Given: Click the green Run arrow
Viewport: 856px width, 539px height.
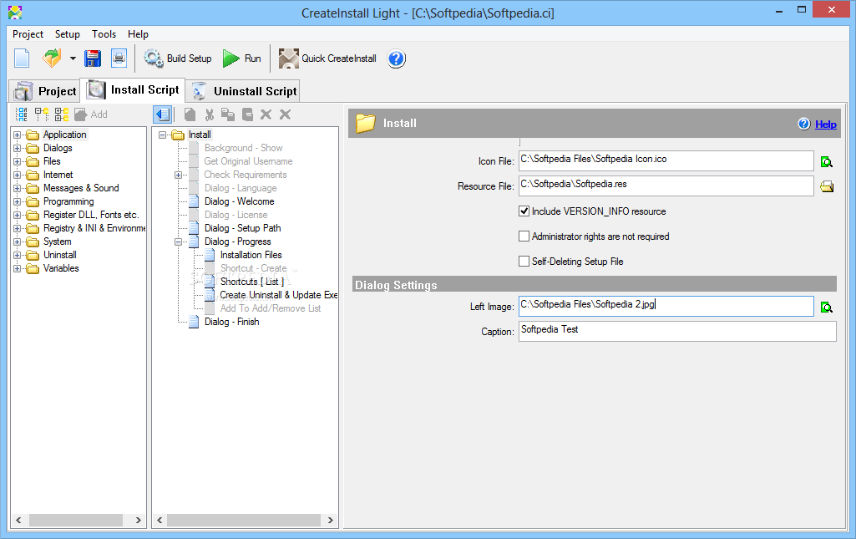Looking at the screenshot, I should [231, 58].
